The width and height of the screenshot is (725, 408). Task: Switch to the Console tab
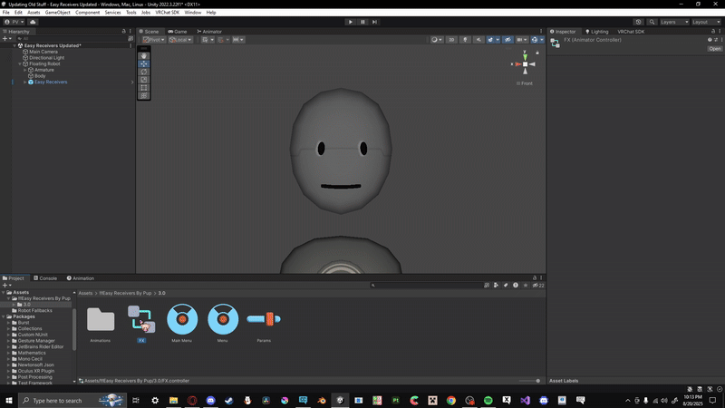tap(46, 278)
